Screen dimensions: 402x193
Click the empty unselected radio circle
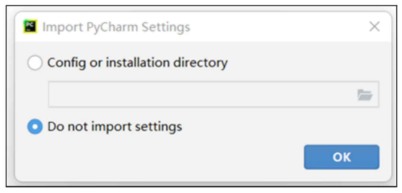pos(35,63)
